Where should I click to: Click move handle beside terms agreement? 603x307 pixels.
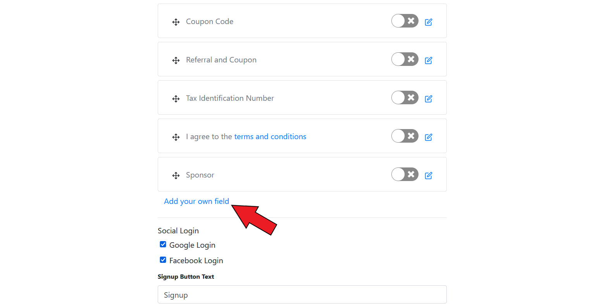pos(176,137)
